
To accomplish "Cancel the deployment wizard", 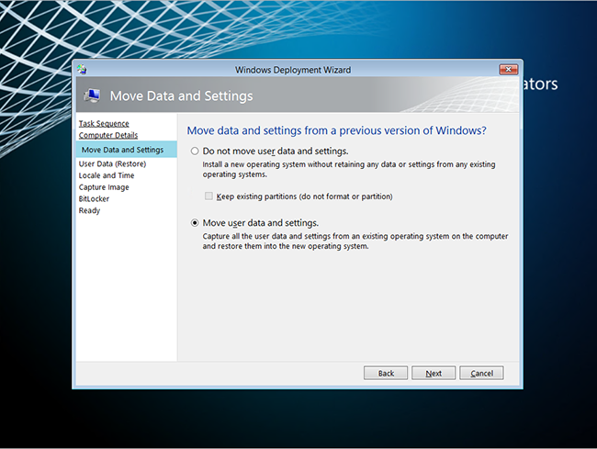I will (481, 373).
